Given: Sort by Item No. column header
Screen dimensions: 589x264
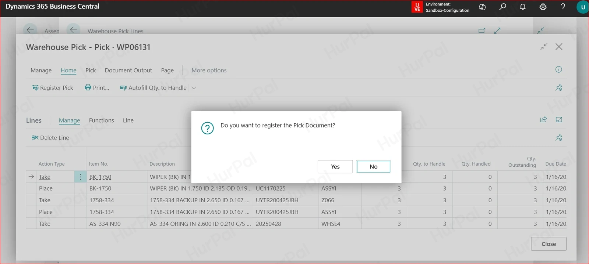Looking at the screenshot, I should tap(98, 164).
